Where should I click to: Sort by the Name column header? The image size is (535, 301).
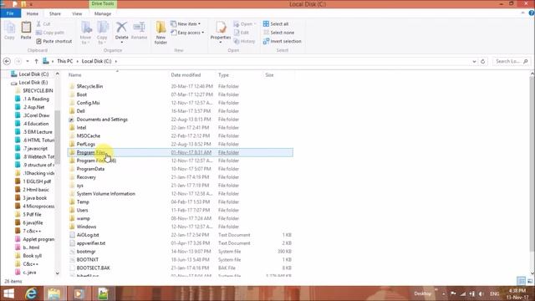pyautogui.click(x=74, y=74)
